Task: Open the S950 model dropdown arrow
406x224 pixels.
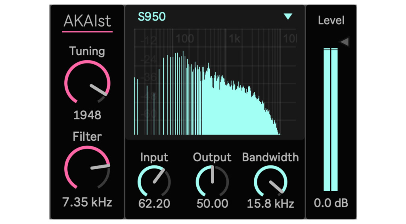Action: pyautogui.click(x=288, y=17)
